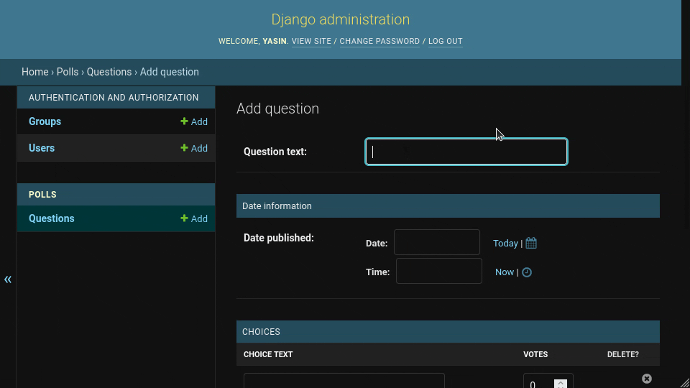690x388 pixels.
Task: Set time with Now shortcut
Action: click(x=505, y=272)
